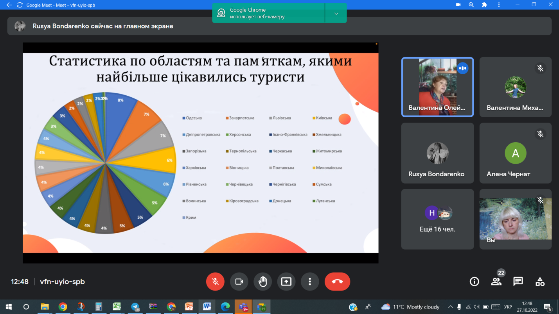
Task: Switch to Word on the taskbar
Action: pyautogui.click(x=207, y=307)
